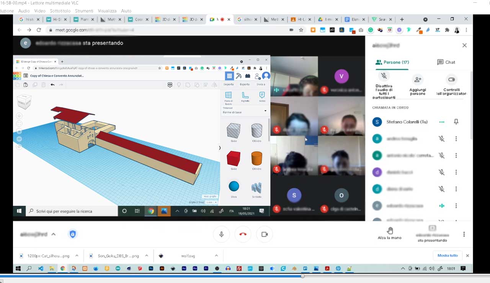The image size is (490, 283).
Task: Open Chrome extensions puzzle icon
Action: click(x=447, y=30)
